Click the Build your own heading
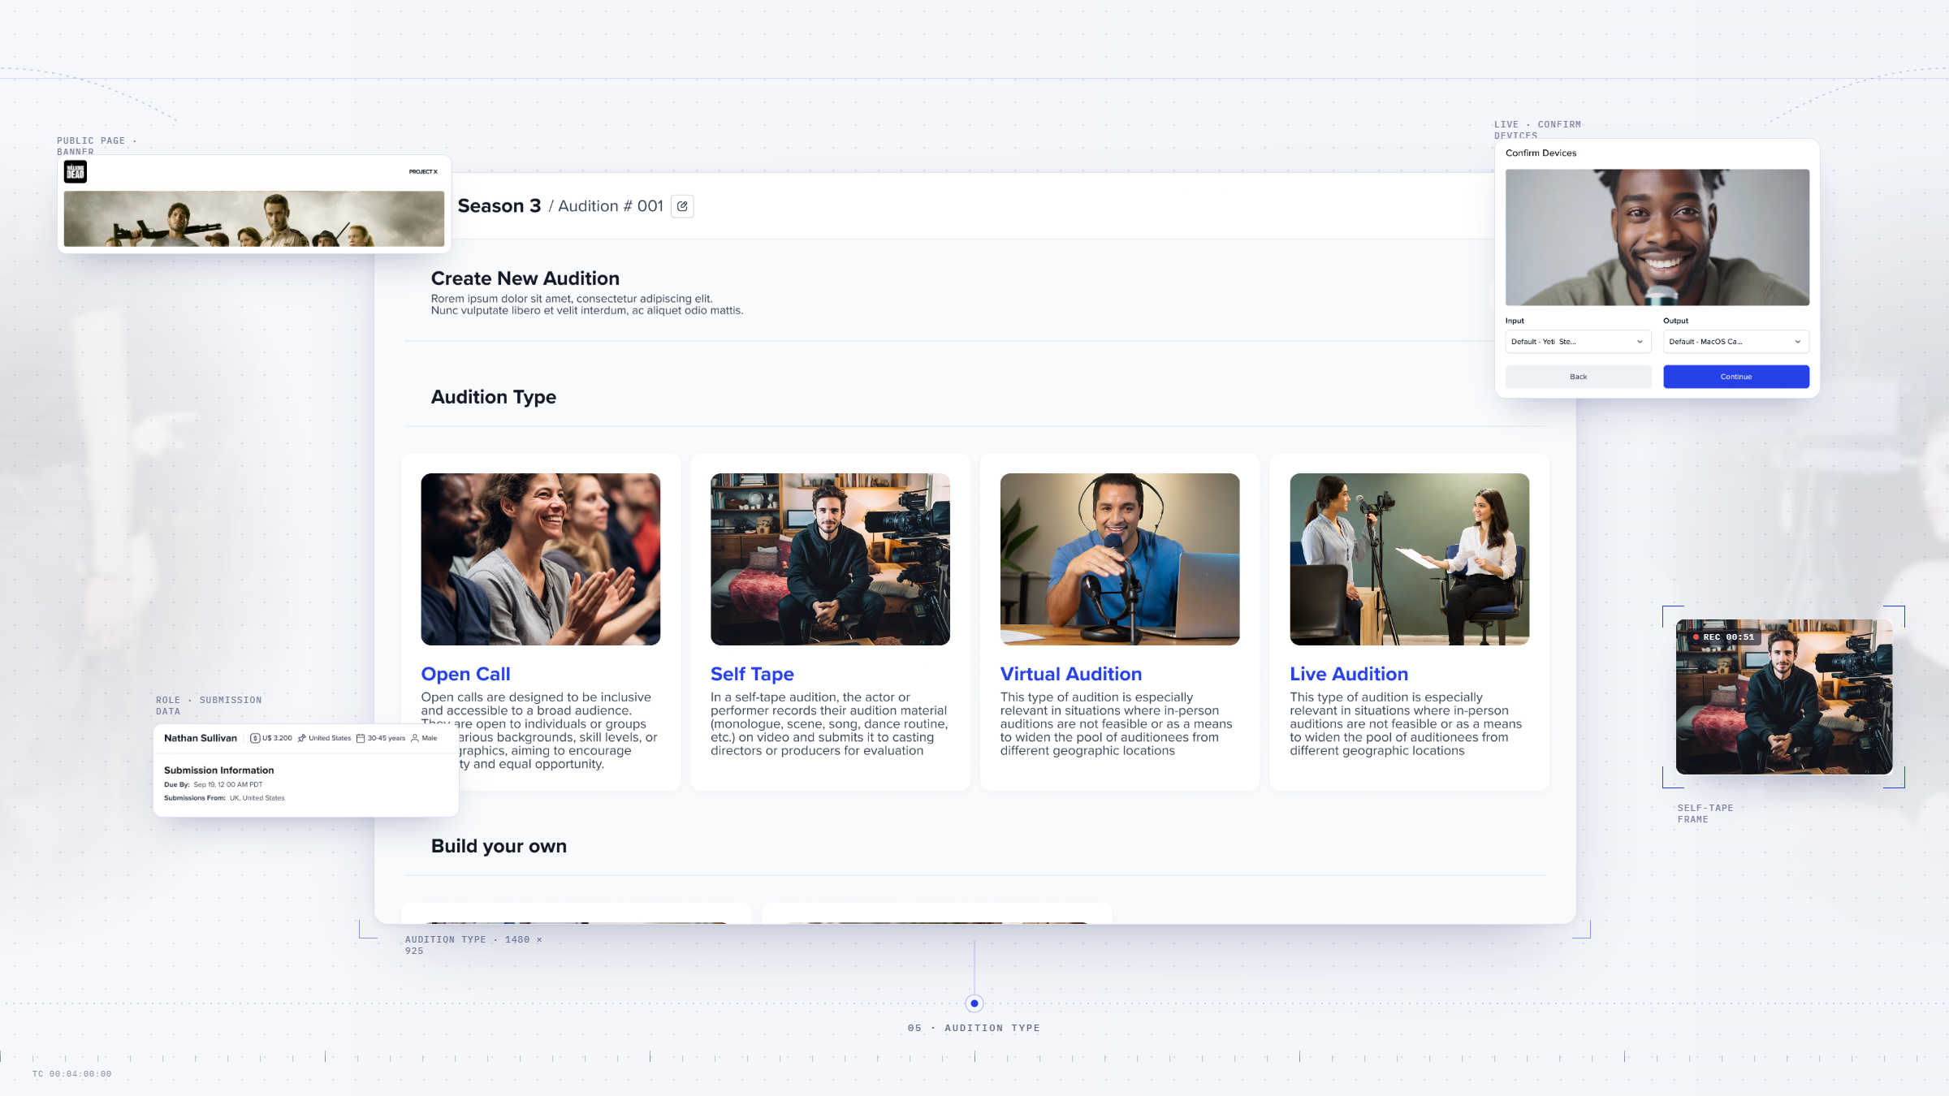Image resolution: width=1949 pixels, height=1096 pixels. pyautogui.click(x=499, y=846)
